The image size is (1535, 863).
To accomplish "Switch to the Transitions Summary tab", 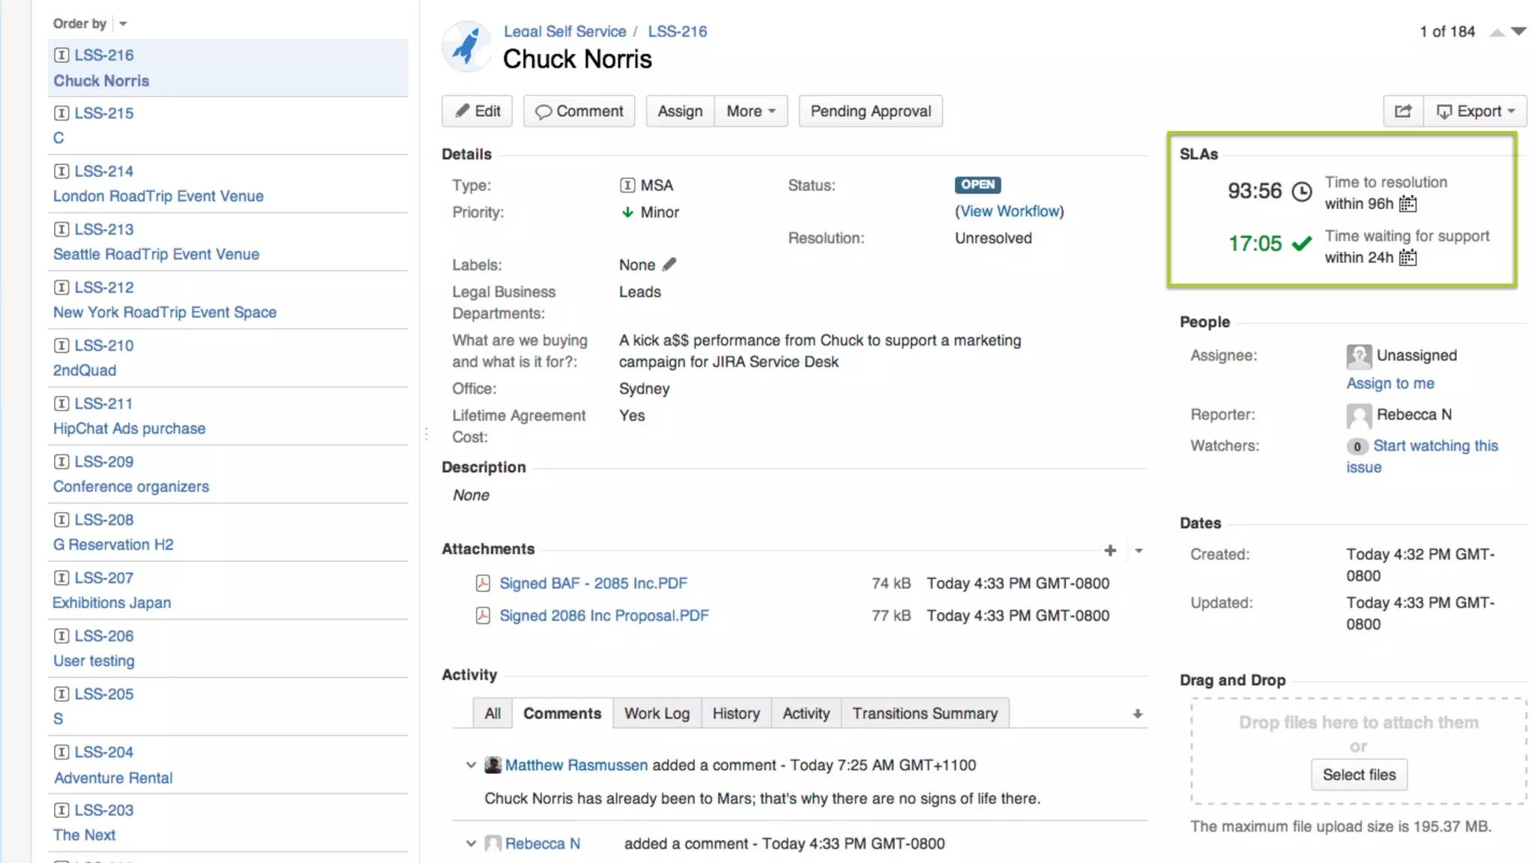I will point(924,713).
